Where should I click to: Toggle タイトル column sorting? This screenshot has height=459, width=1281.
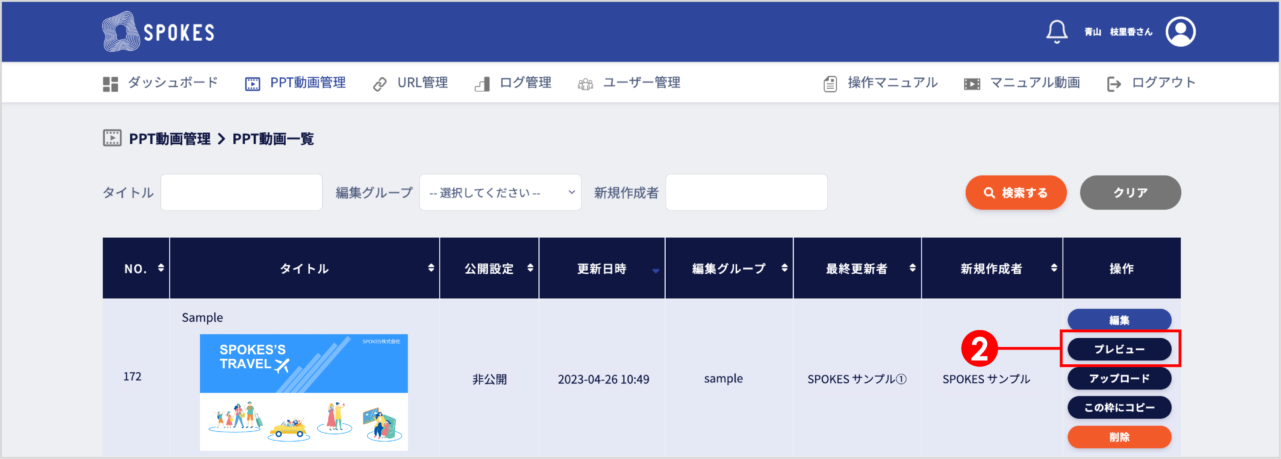[431, 268]
